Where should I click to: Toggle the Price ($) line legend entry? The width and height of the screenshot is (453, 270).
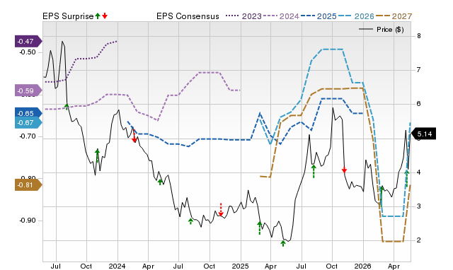point(382,30)
